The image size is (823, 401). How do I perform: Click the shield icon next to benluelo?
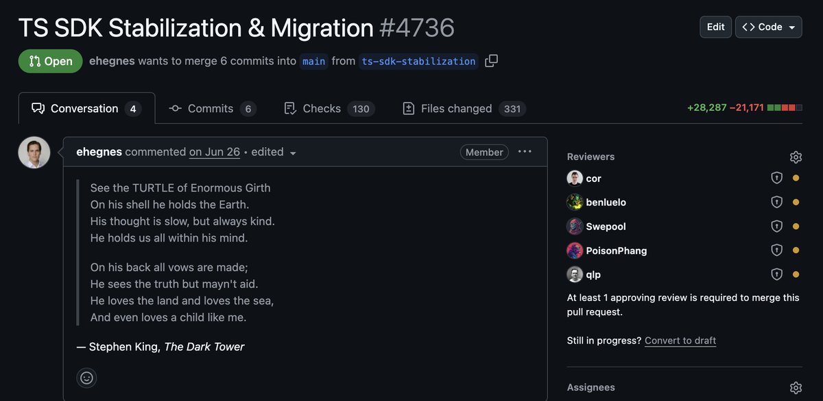(776, 202)
